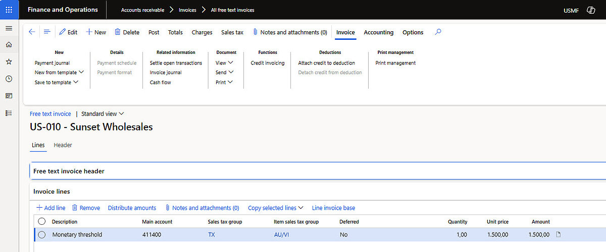Click Edit pencil button
This screenshot has width=606, height=252.
[x=68, y=32]
